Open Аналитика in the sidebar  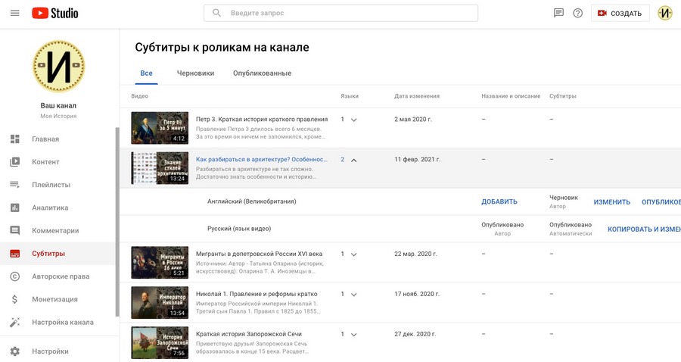(x=49, y=208)
